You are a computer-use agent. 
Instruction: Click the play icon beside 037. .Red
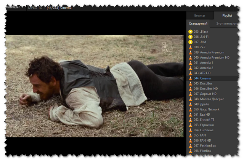[191, 42]
